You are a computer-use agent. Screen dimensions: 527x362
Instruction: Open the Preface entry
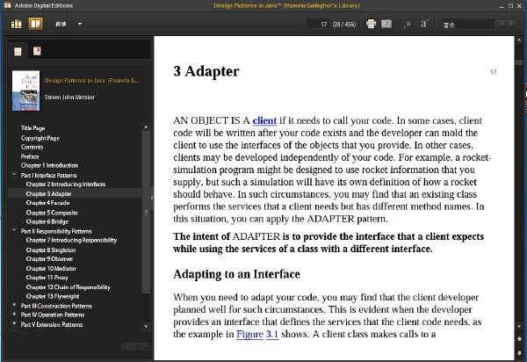coord(30,156)
